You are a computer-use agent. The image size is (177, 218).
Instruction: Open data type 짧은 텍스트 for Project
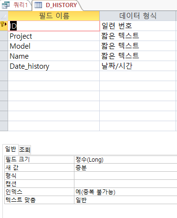click(138, 36)
